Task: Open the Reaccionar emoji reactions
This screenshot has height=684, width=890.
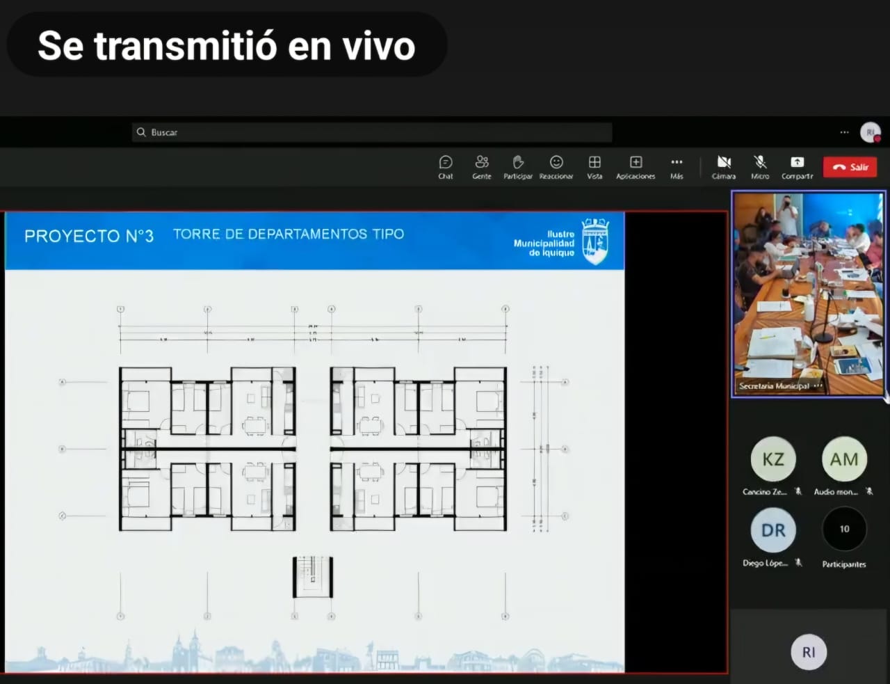Action: tap(556, 167)
